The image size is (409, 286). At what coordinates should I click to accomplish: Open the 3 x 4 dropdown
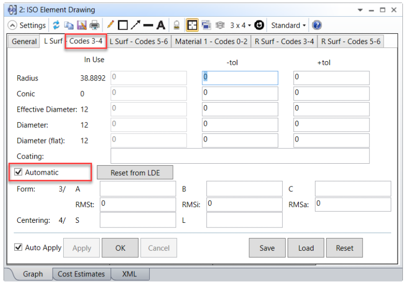click(x=240, y=25)
